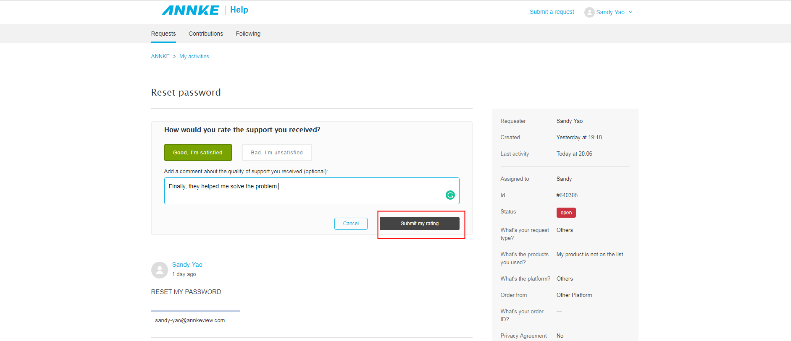Switch to the Following tab
791x341 pixels.
tap(248, 34)
